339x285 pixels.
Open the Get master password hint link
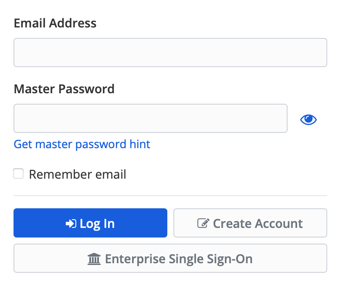82,144
